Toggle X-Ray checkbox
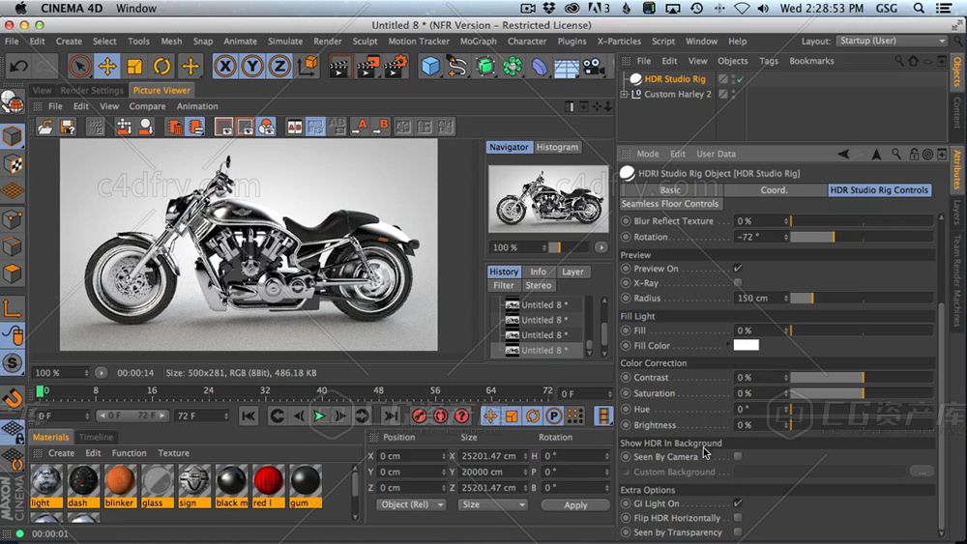The height and width of the screenshot is (544, 967). (x=738, y=282)
